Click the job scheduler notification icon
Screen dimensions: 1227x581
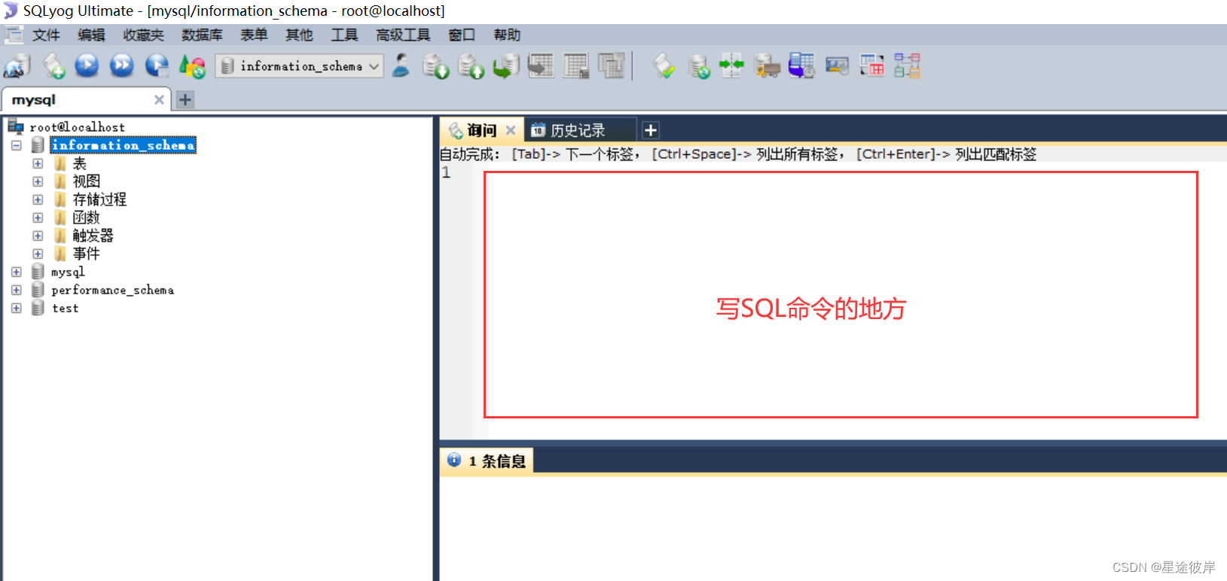tap(837, 66)
